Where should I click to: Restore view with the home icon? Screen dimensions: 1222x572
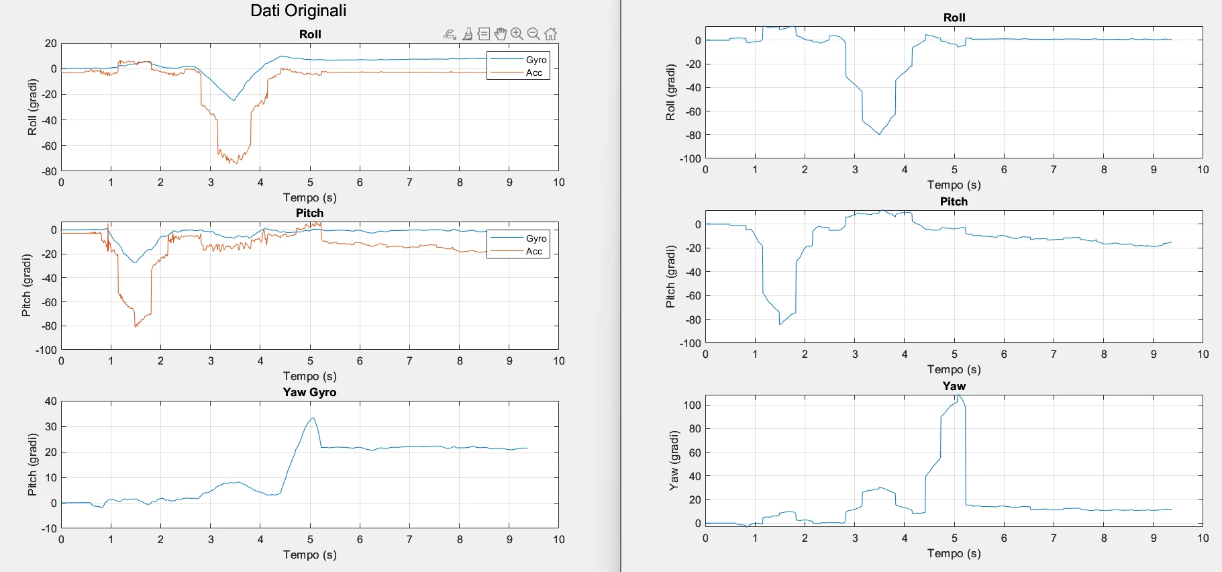[x=551, y=34]
